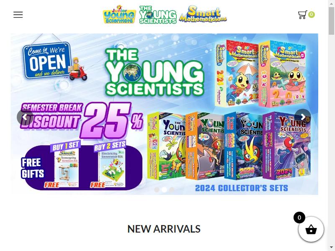Click the Electricity Generator Kit gift image

pyautogui.click(x=112, y=169)
